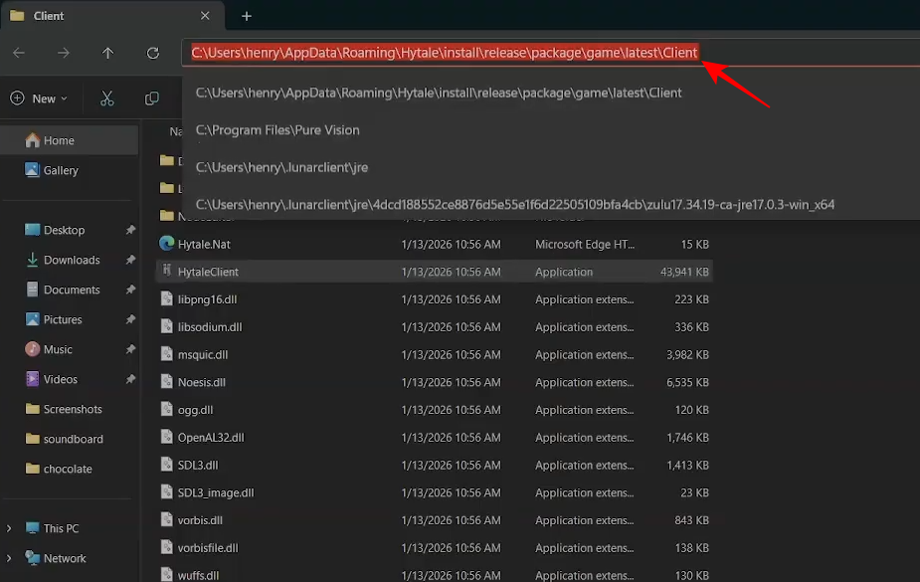Select the OpenAL32.dll file

[x=210, y=437]
